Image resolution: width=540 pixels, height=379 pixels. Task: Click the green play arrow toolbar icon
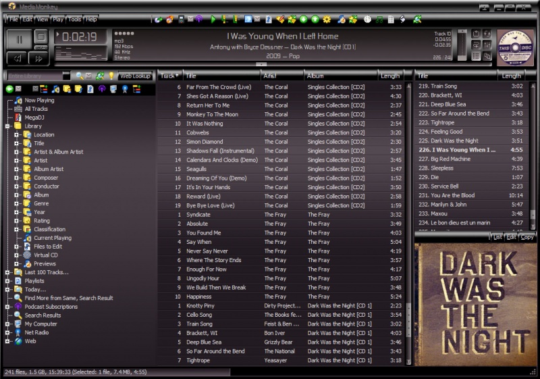[213, 20]
